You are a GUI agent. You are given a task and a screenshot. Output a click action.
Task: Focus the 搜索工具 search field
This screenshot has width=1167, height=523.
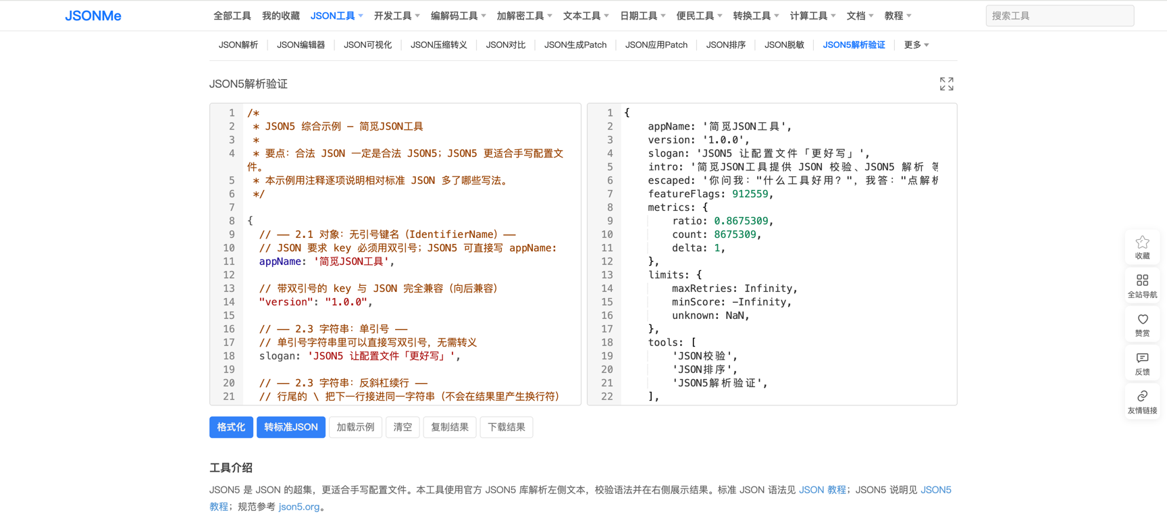coord(1060,16)
